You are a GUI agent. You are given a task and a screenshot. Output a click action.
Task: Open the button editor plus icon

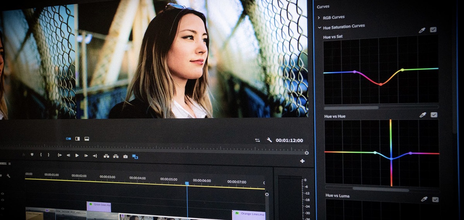[302, 161]
